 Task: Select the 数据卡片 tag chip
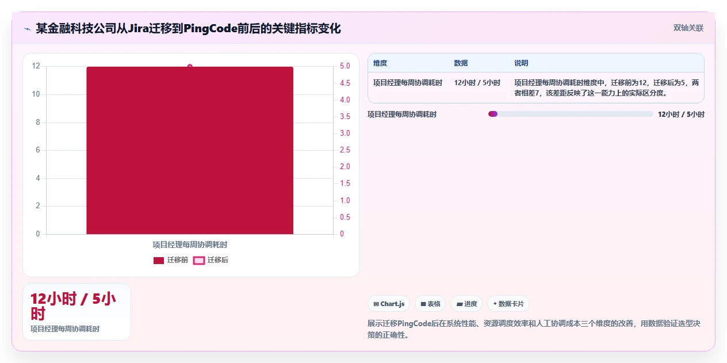pos(508,304)
